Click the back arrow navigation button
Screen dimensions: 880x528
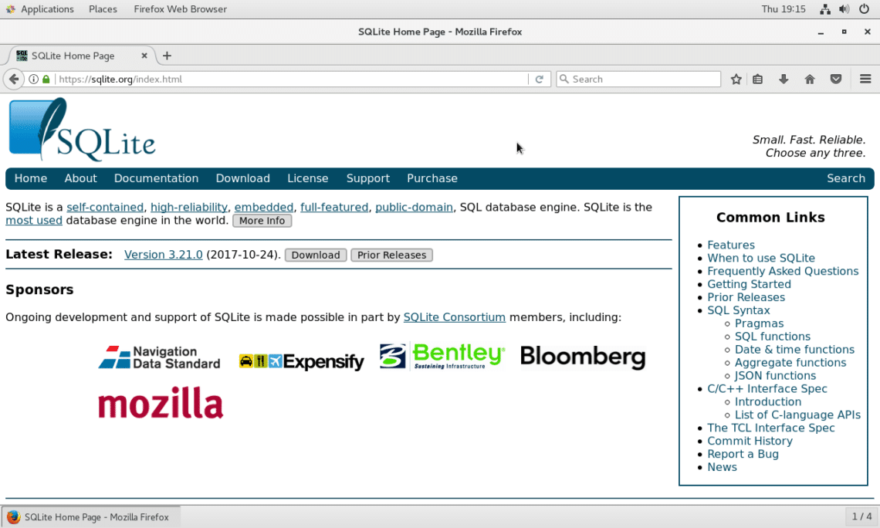click(x=14, y=79)
